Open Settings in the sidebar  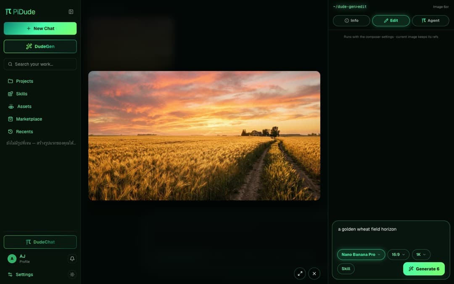21,274
